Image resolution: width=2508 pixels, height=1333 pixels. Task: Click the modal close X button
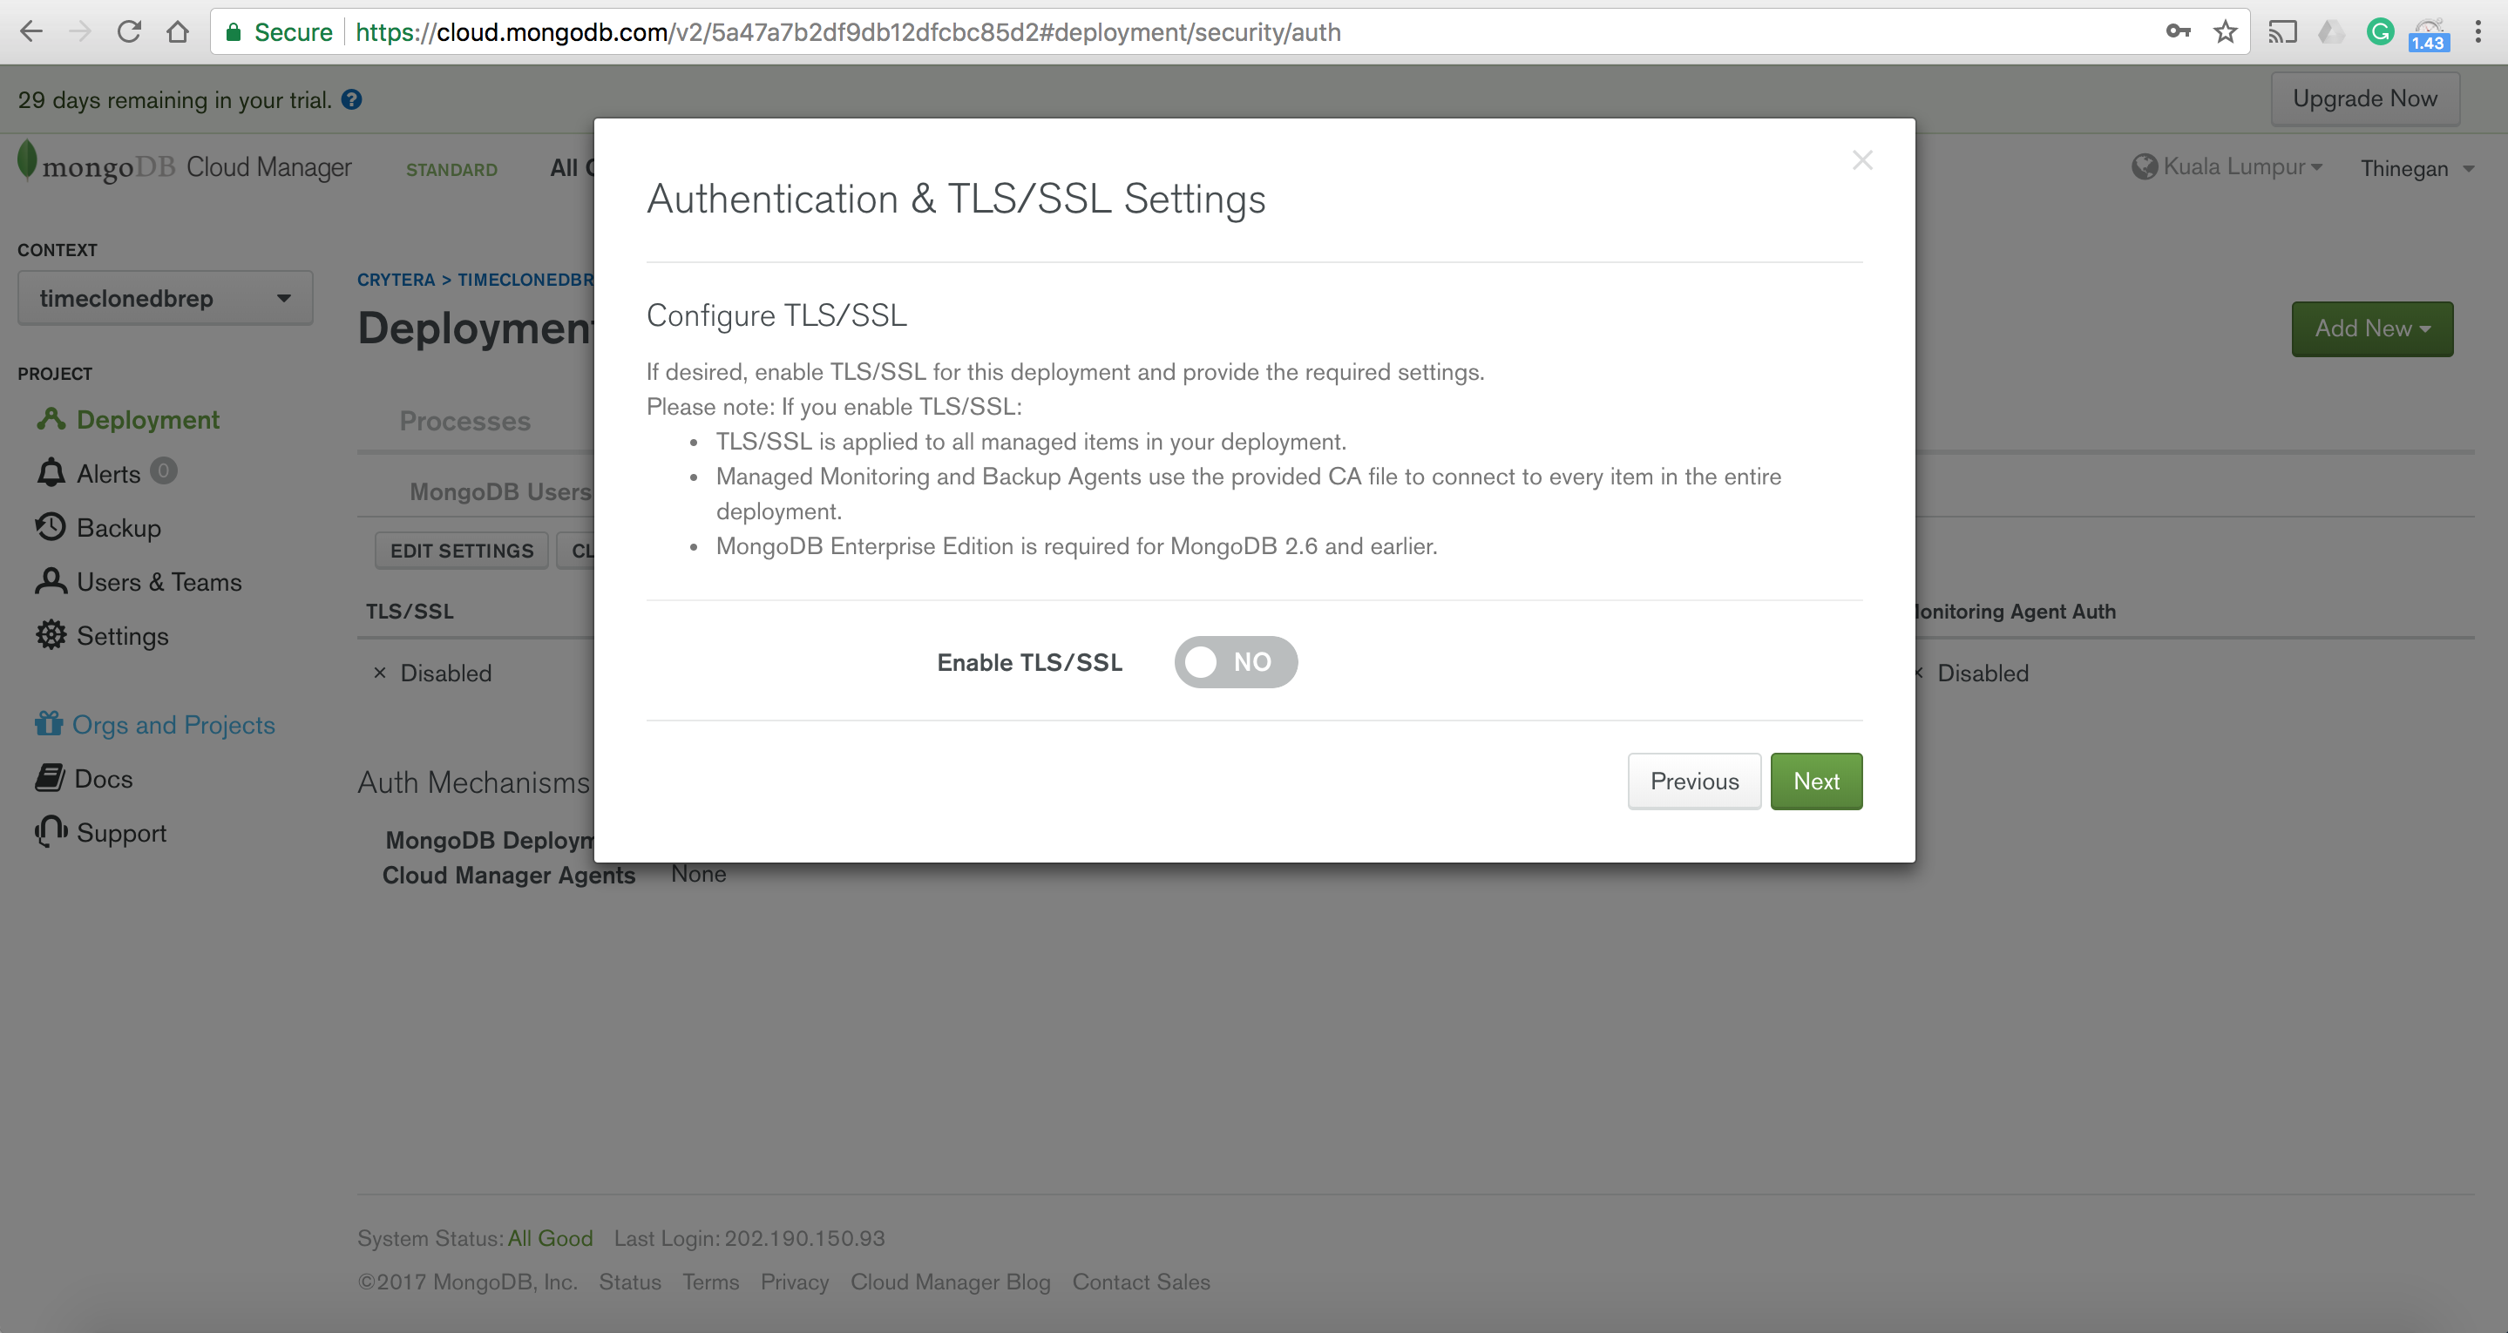[1863, 161]
